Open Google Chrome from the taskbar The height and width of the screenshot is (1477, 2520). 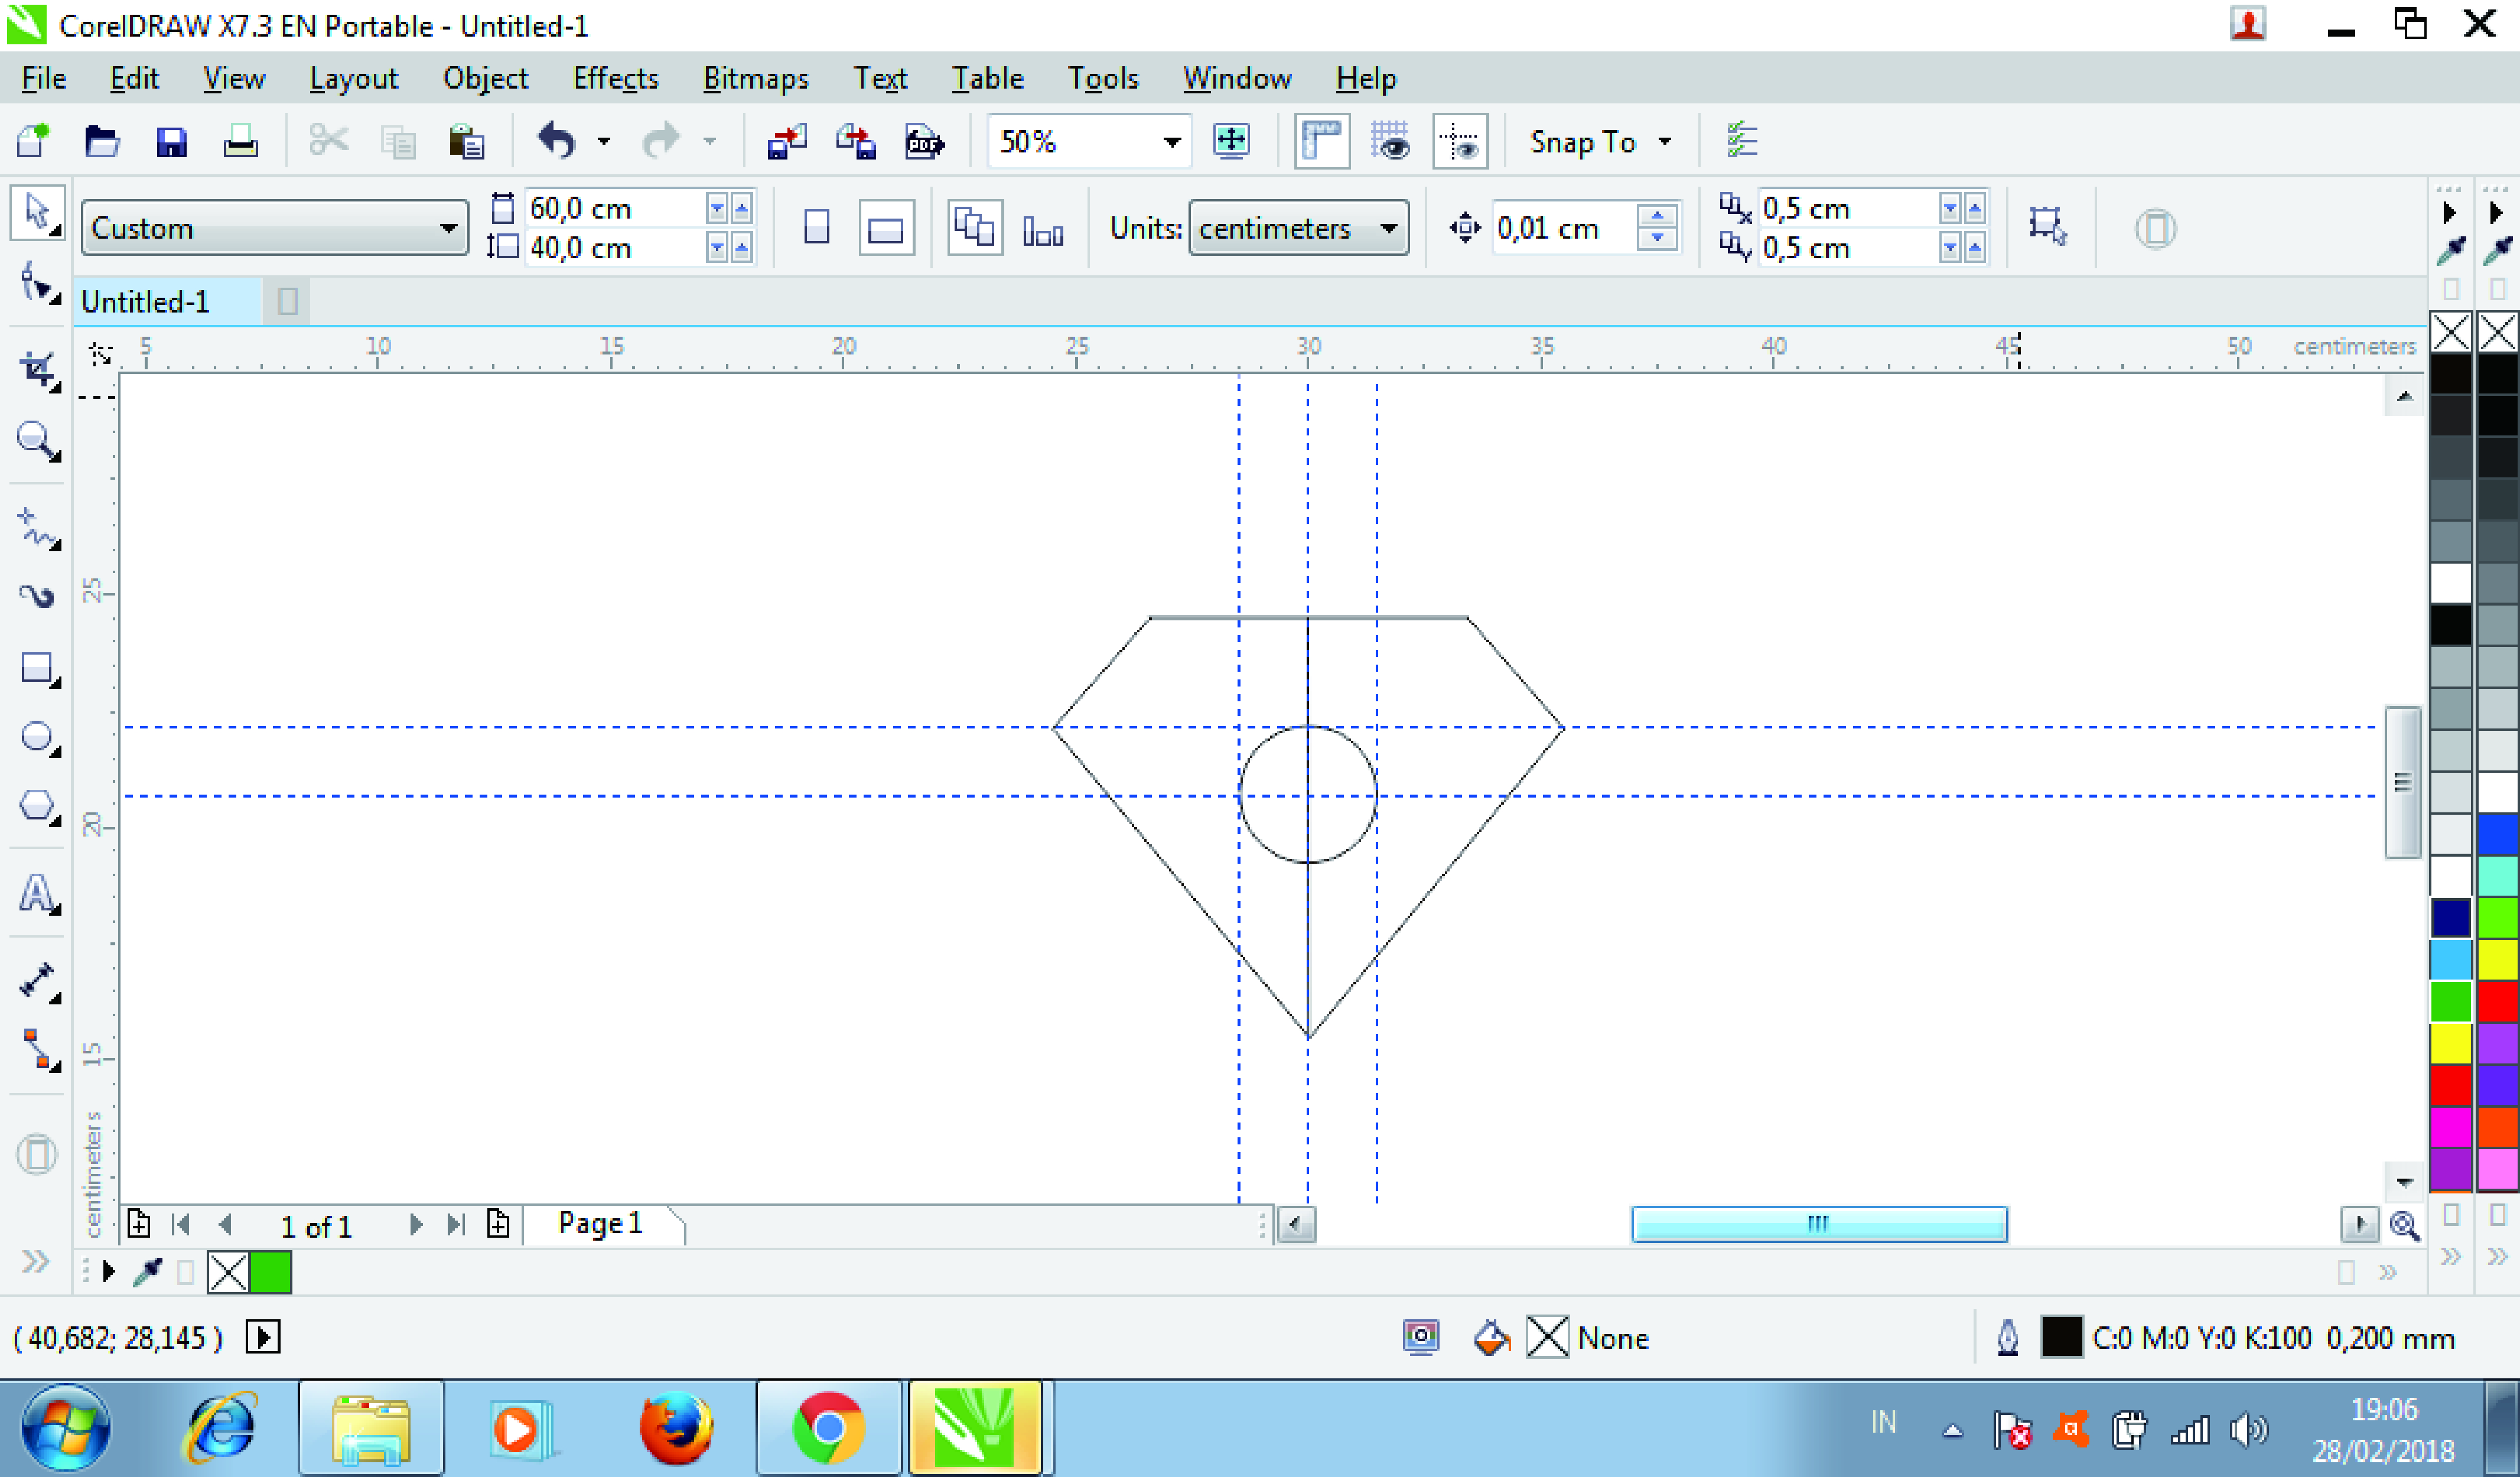tap(828, 1428)
